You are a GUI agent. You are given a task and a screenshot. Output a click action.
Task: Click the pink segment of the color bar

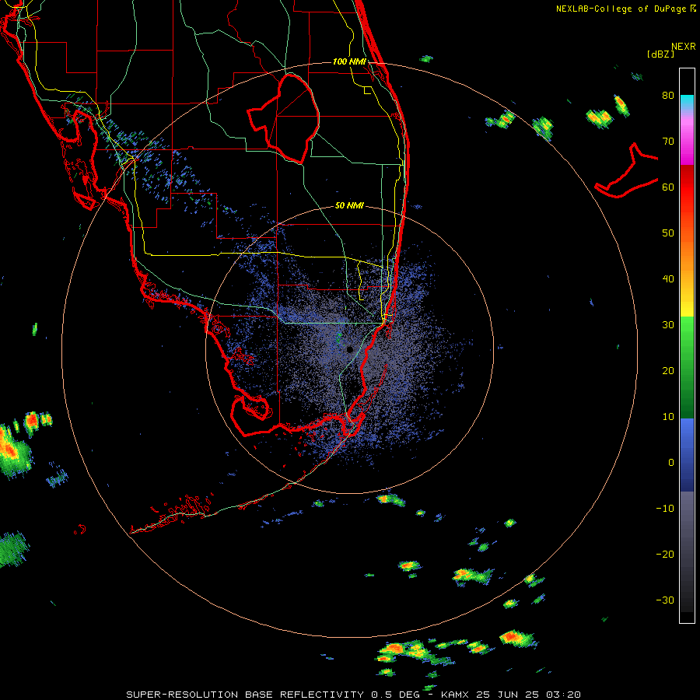point(687,138)
